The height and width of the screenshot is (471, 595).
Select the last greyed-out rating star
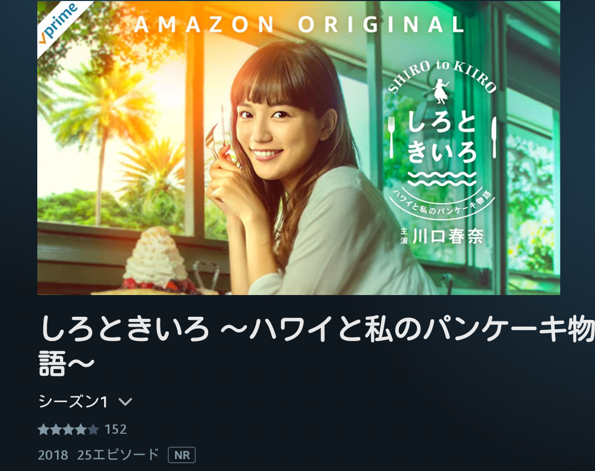coord(93,430)
